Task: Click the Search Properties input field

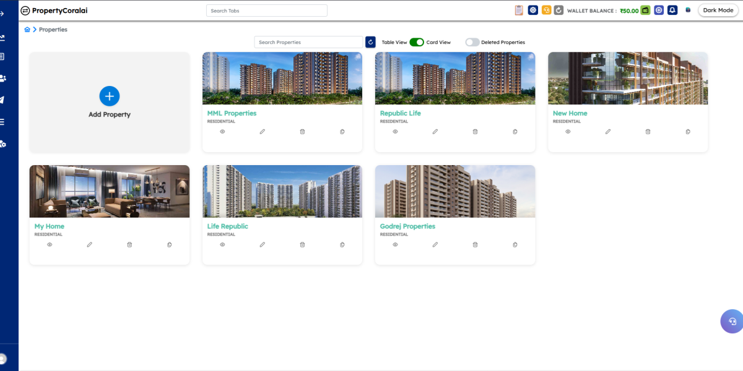Action: coord(308,42)
